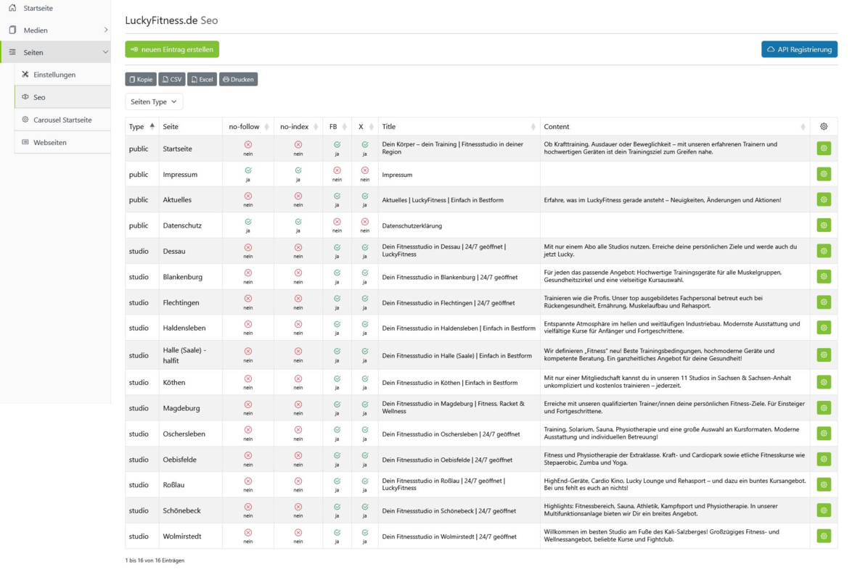Toggle FB status for Magdeburg
This screenshot has width=852, height=580.
click(x=337, y=405)
